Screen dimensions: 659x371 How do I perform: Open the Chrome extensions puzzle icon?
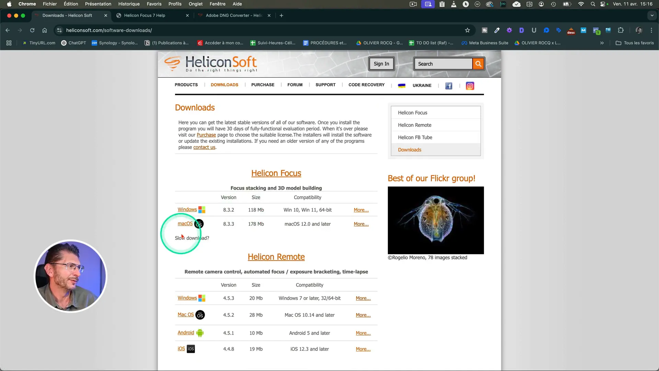coord(621,30)
